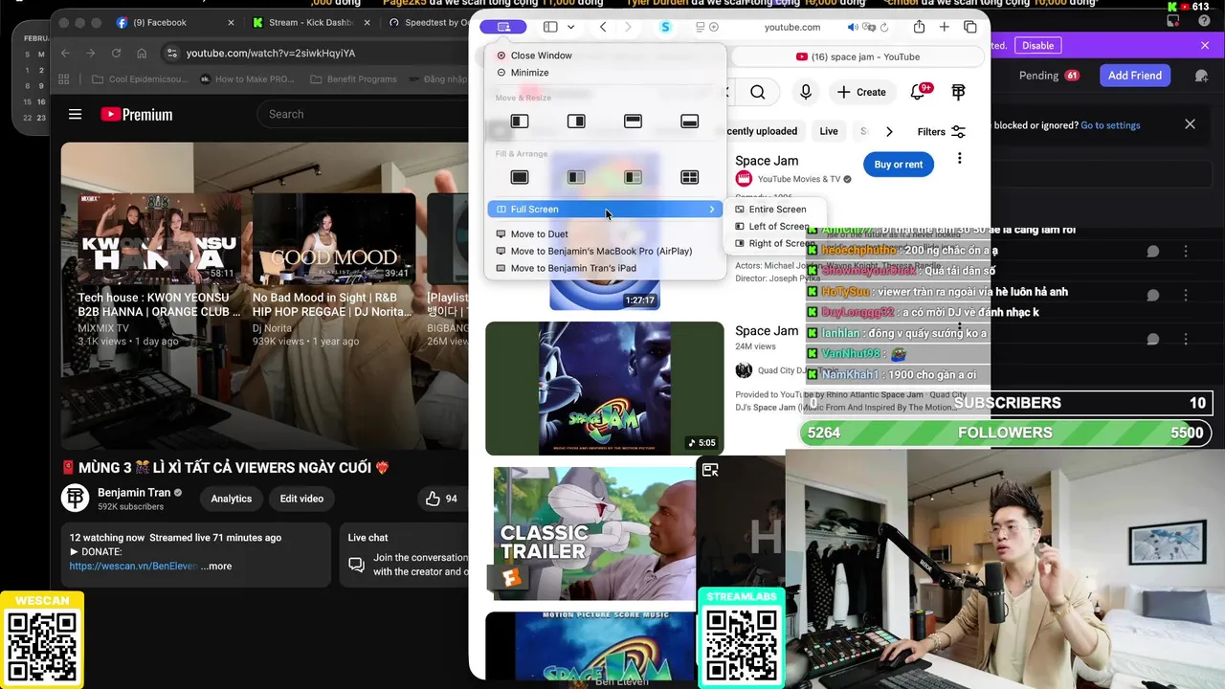Expand description with ...more link

(x=216, y=567)
